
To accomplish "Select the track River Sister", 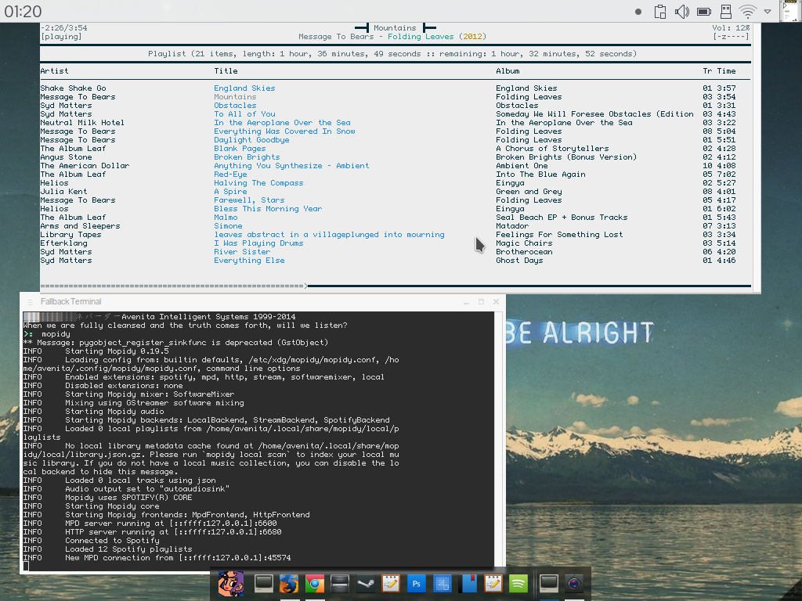I will 242,252.
